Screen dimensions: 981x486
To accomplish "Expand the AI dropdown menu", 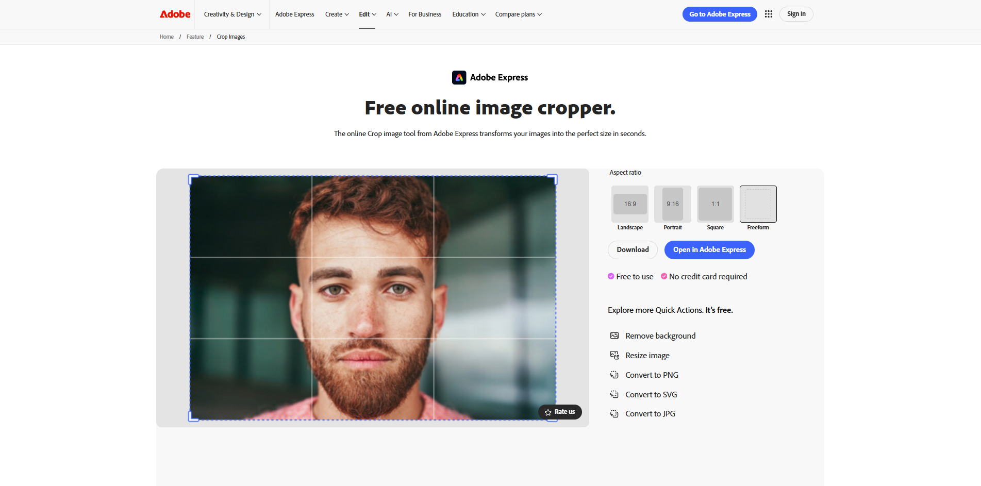I will point(392,14).
